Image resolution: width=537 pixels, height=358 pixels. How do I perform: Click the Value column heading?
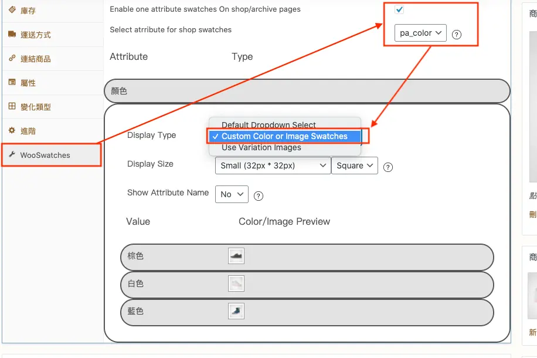[x=138, y=221]
